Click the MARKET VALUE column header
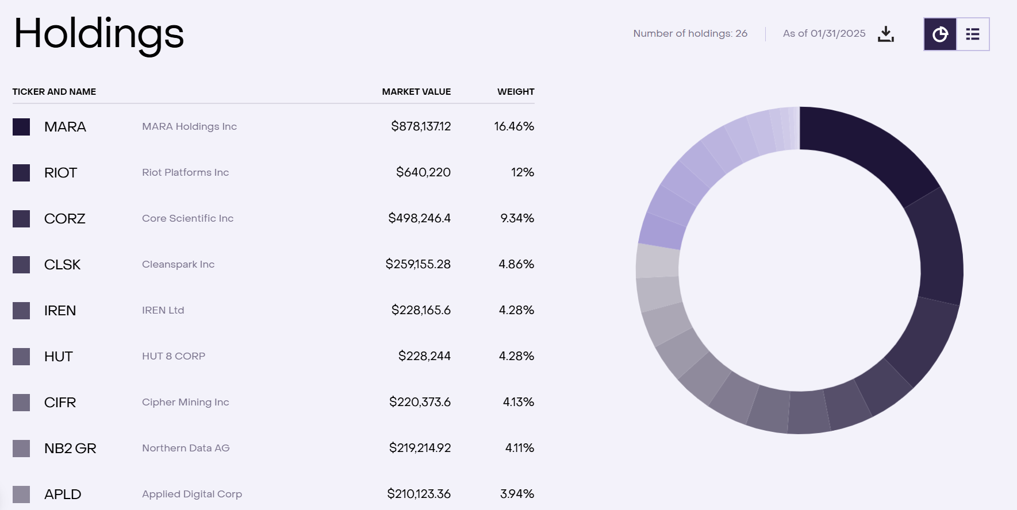 pos(416,92)
